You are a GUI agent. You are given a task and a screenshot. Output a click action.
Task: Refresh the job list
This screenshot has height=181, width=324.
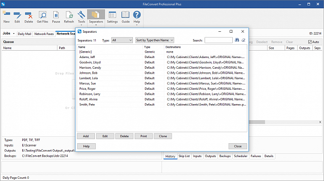click(69, 17)
